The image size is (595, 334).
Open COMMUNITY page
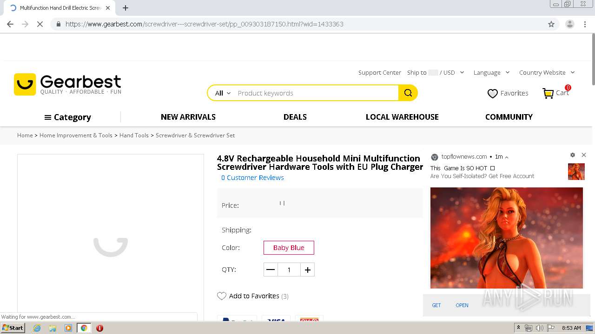tap(509, 117)
